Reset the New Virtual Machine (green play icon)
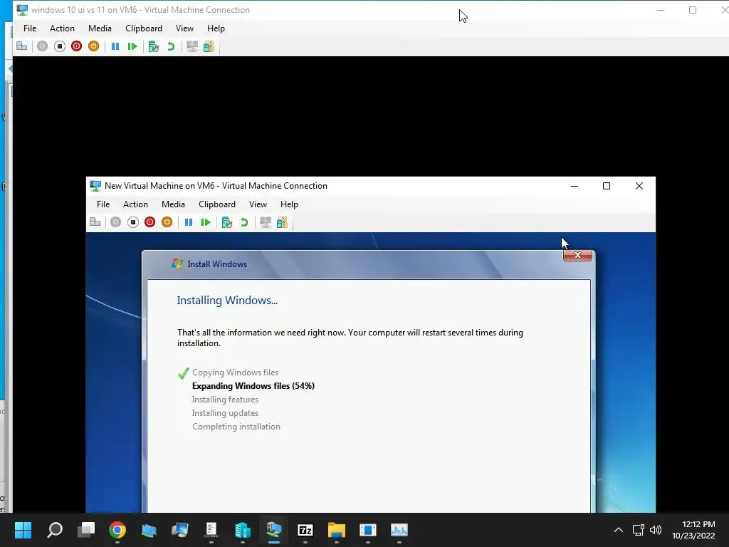This screenshot has width=729, height=547. click(x=206, y=222)
